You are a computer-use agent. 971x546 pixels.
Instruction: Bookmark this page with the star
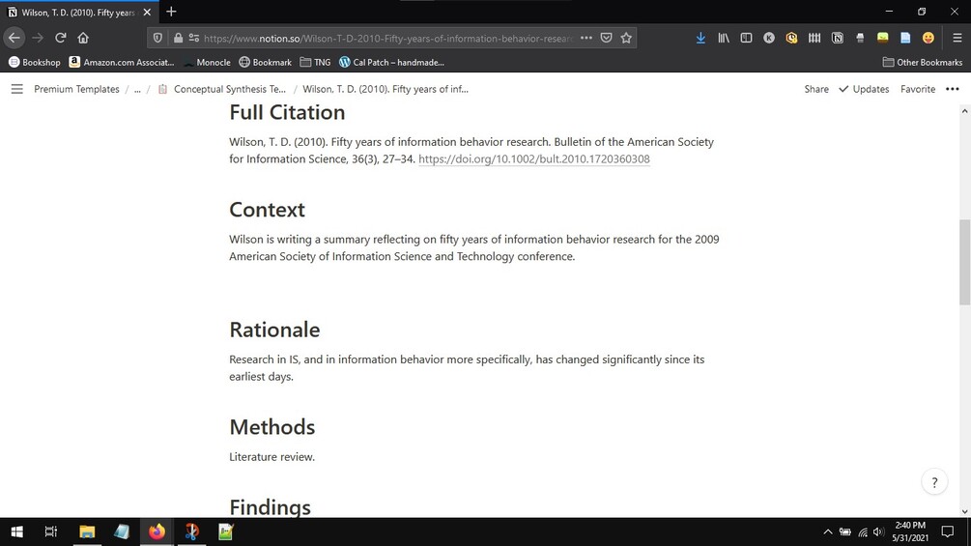coord(626,38)
